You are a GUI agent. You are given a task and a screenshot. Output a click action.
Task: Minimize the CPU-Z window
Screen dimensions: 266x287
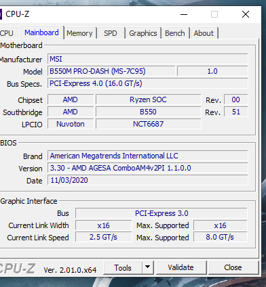tap(184, 14)
